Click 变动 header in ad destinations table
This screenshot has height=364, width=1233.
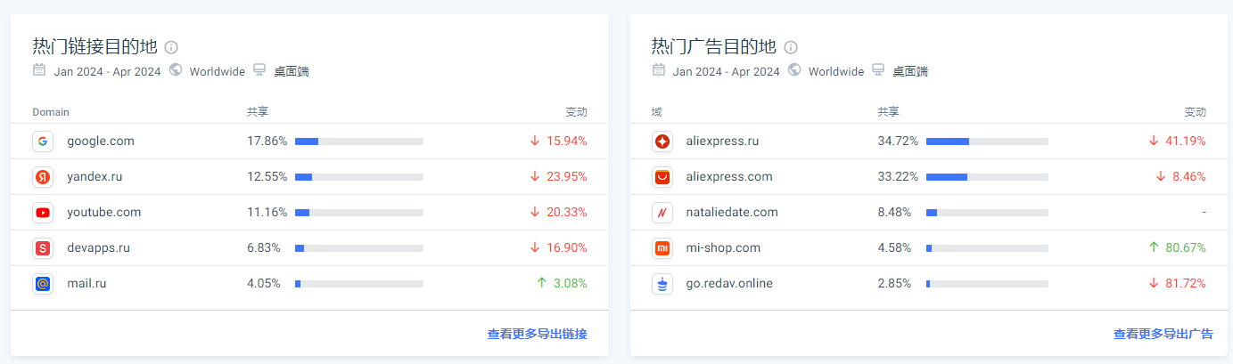coord(1195,112)
